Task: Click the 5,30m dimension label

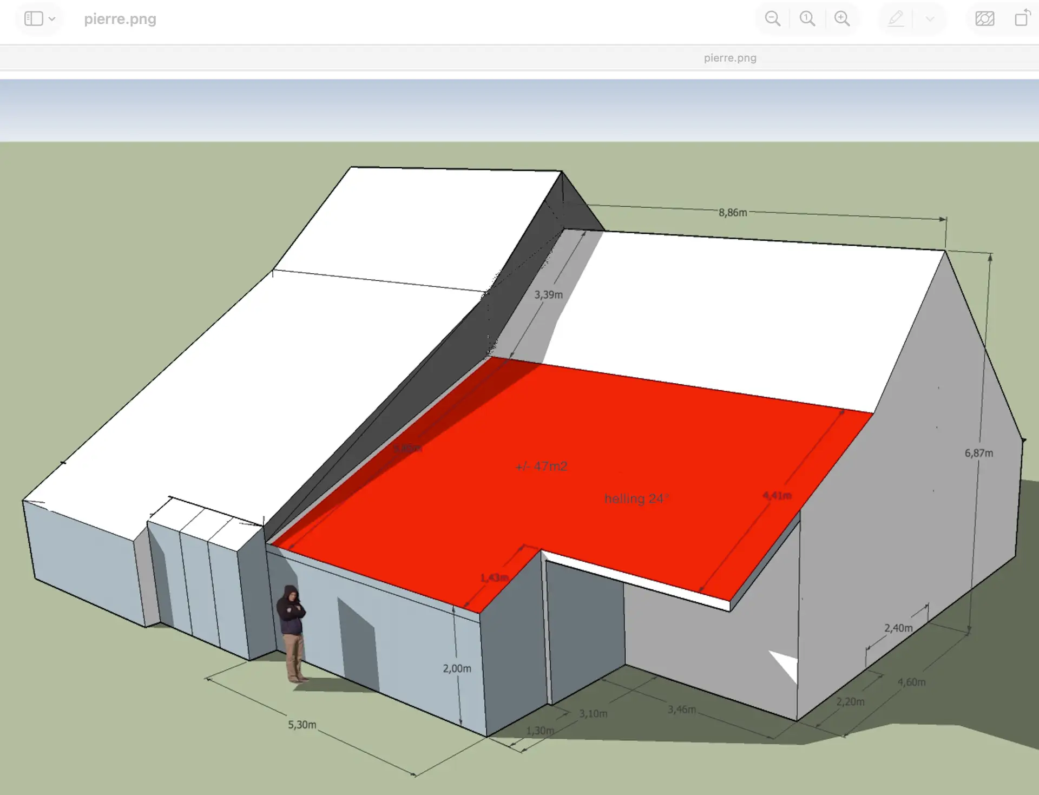Action: click(x=302, y=725)
